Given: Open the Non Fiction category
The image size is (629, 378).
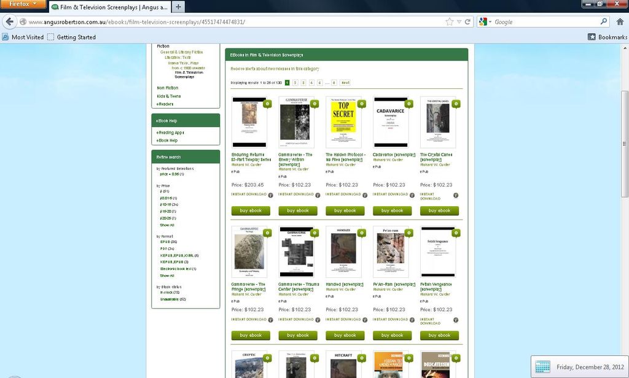Looking at the screenshot, I should pyautogui.click(x=167, y=88).
